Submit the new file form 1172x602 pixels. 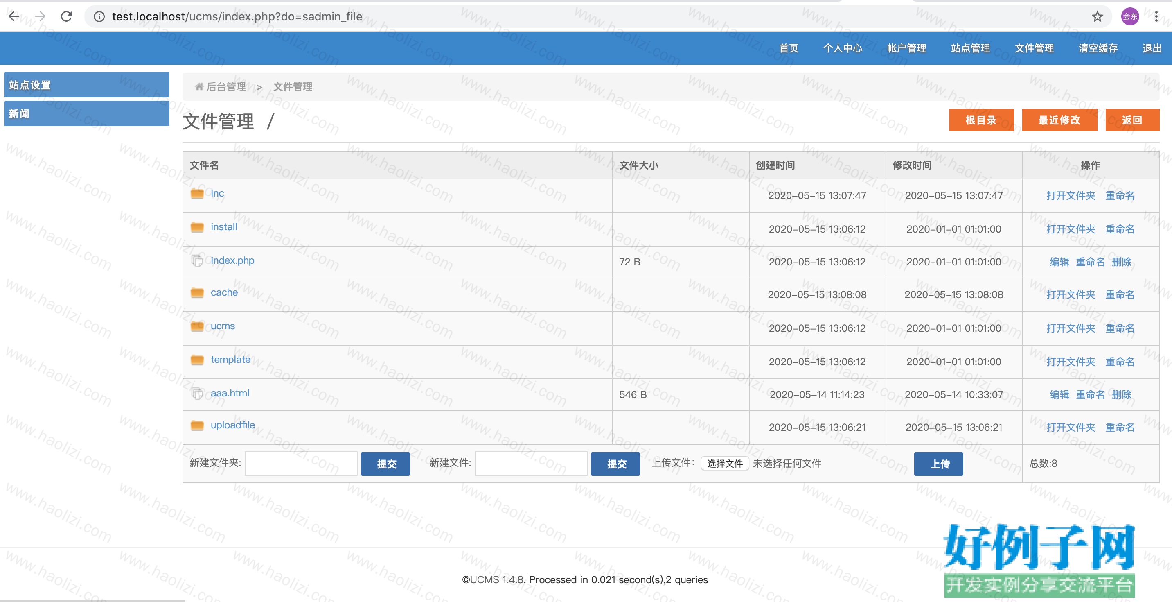615,464
